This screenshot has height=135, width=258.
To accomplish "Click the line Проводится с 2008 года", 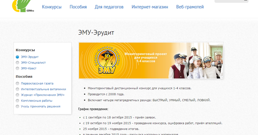I will 106,94.
